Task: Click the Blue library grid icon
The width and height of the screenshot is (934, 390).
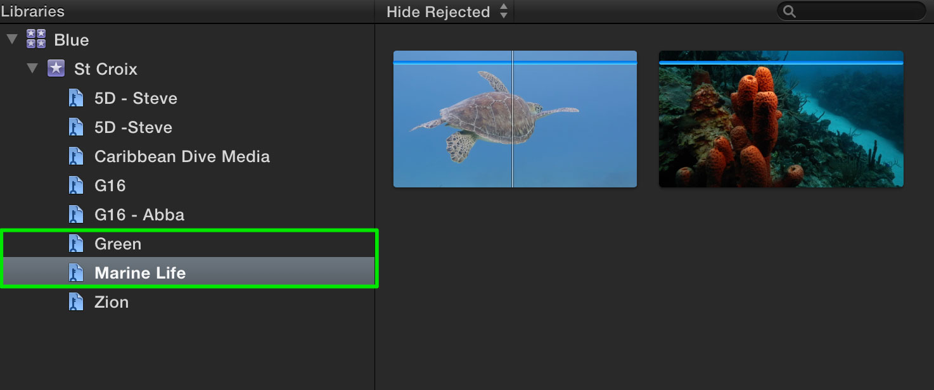Action: tap(36, 39)
